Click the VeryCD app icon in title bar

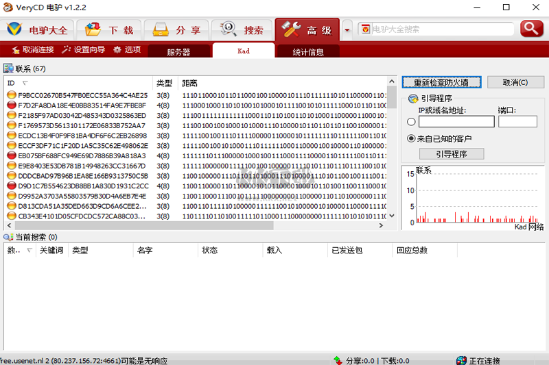tap(8, 8)
